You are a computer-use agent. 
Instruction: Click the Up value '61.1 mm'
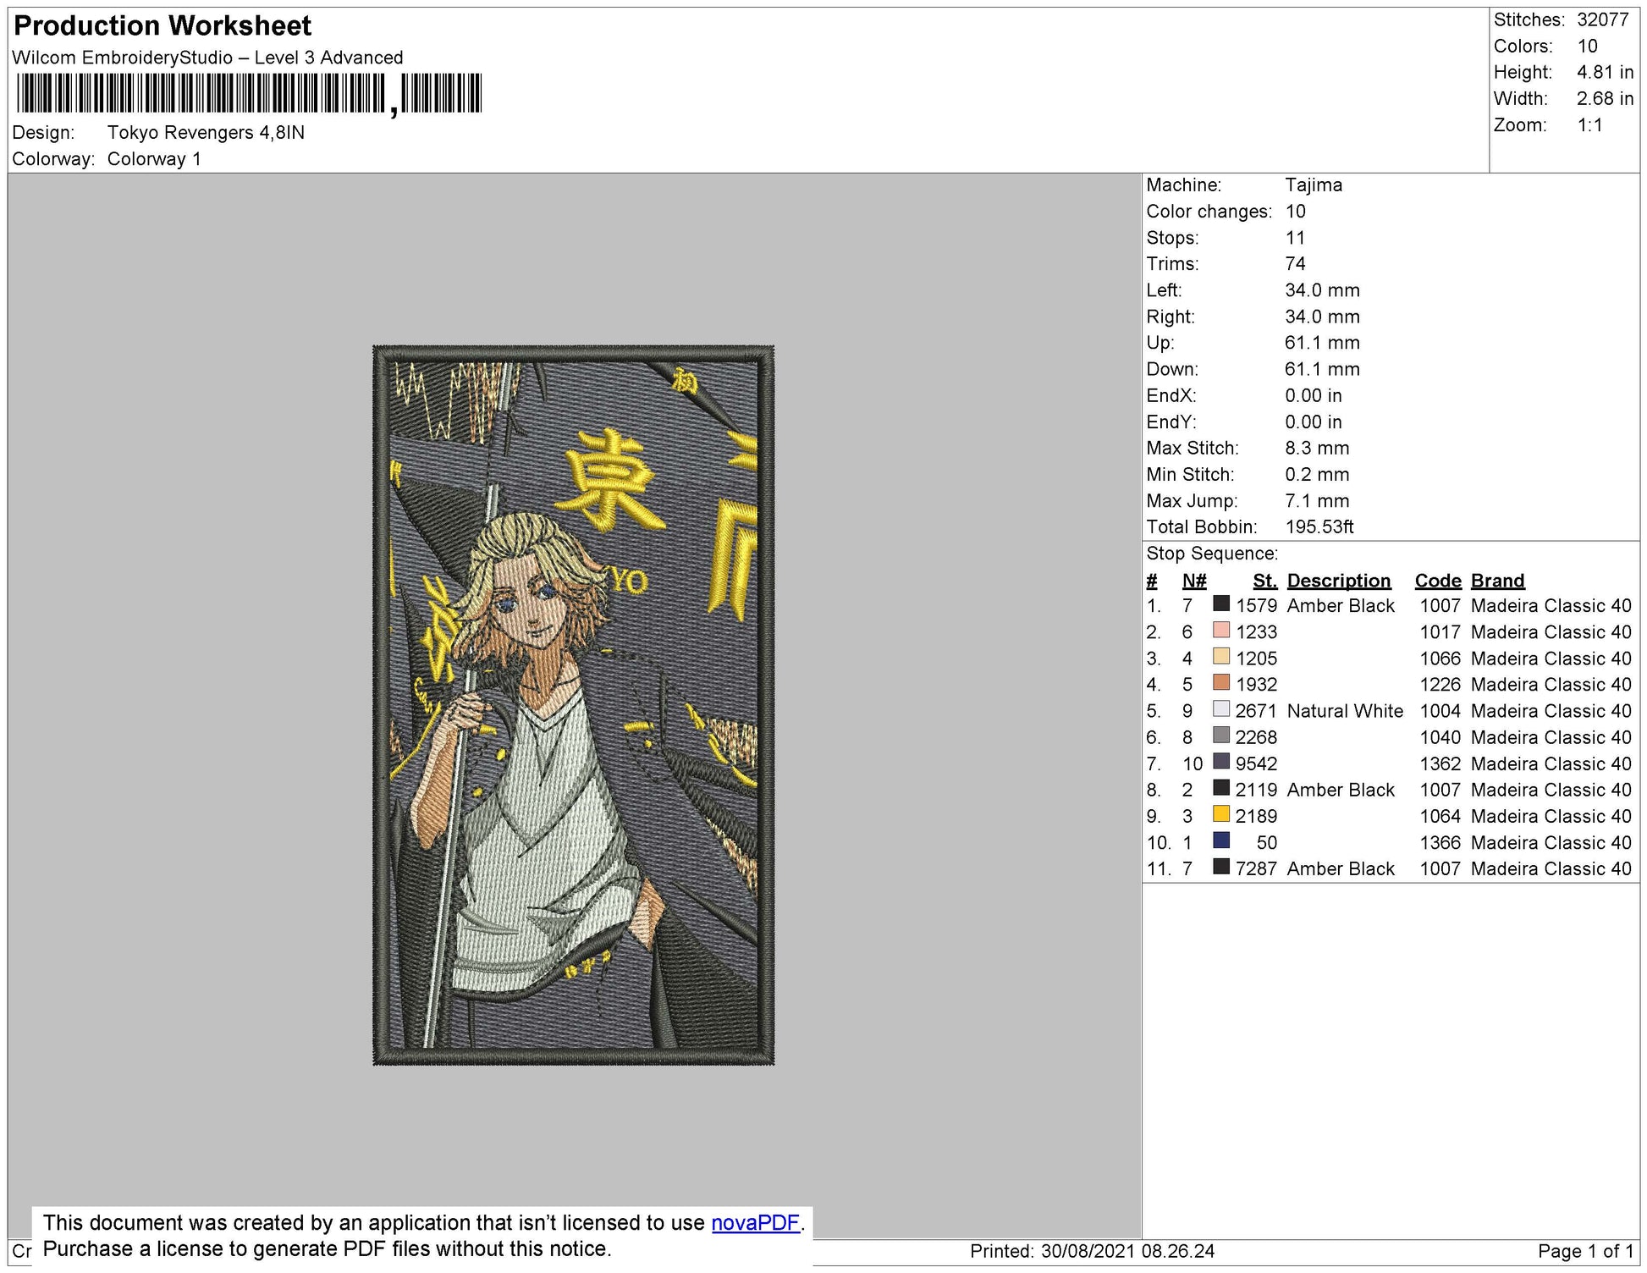[1322, 342]
